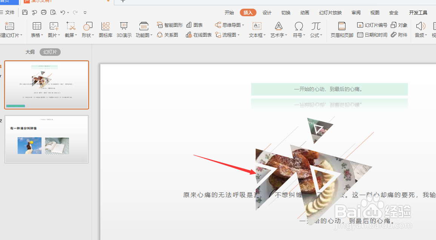This screenshot has height=240, width=436.
Task: Insert 幻灯片编号 slide number
Action: (x=372, y=25)
